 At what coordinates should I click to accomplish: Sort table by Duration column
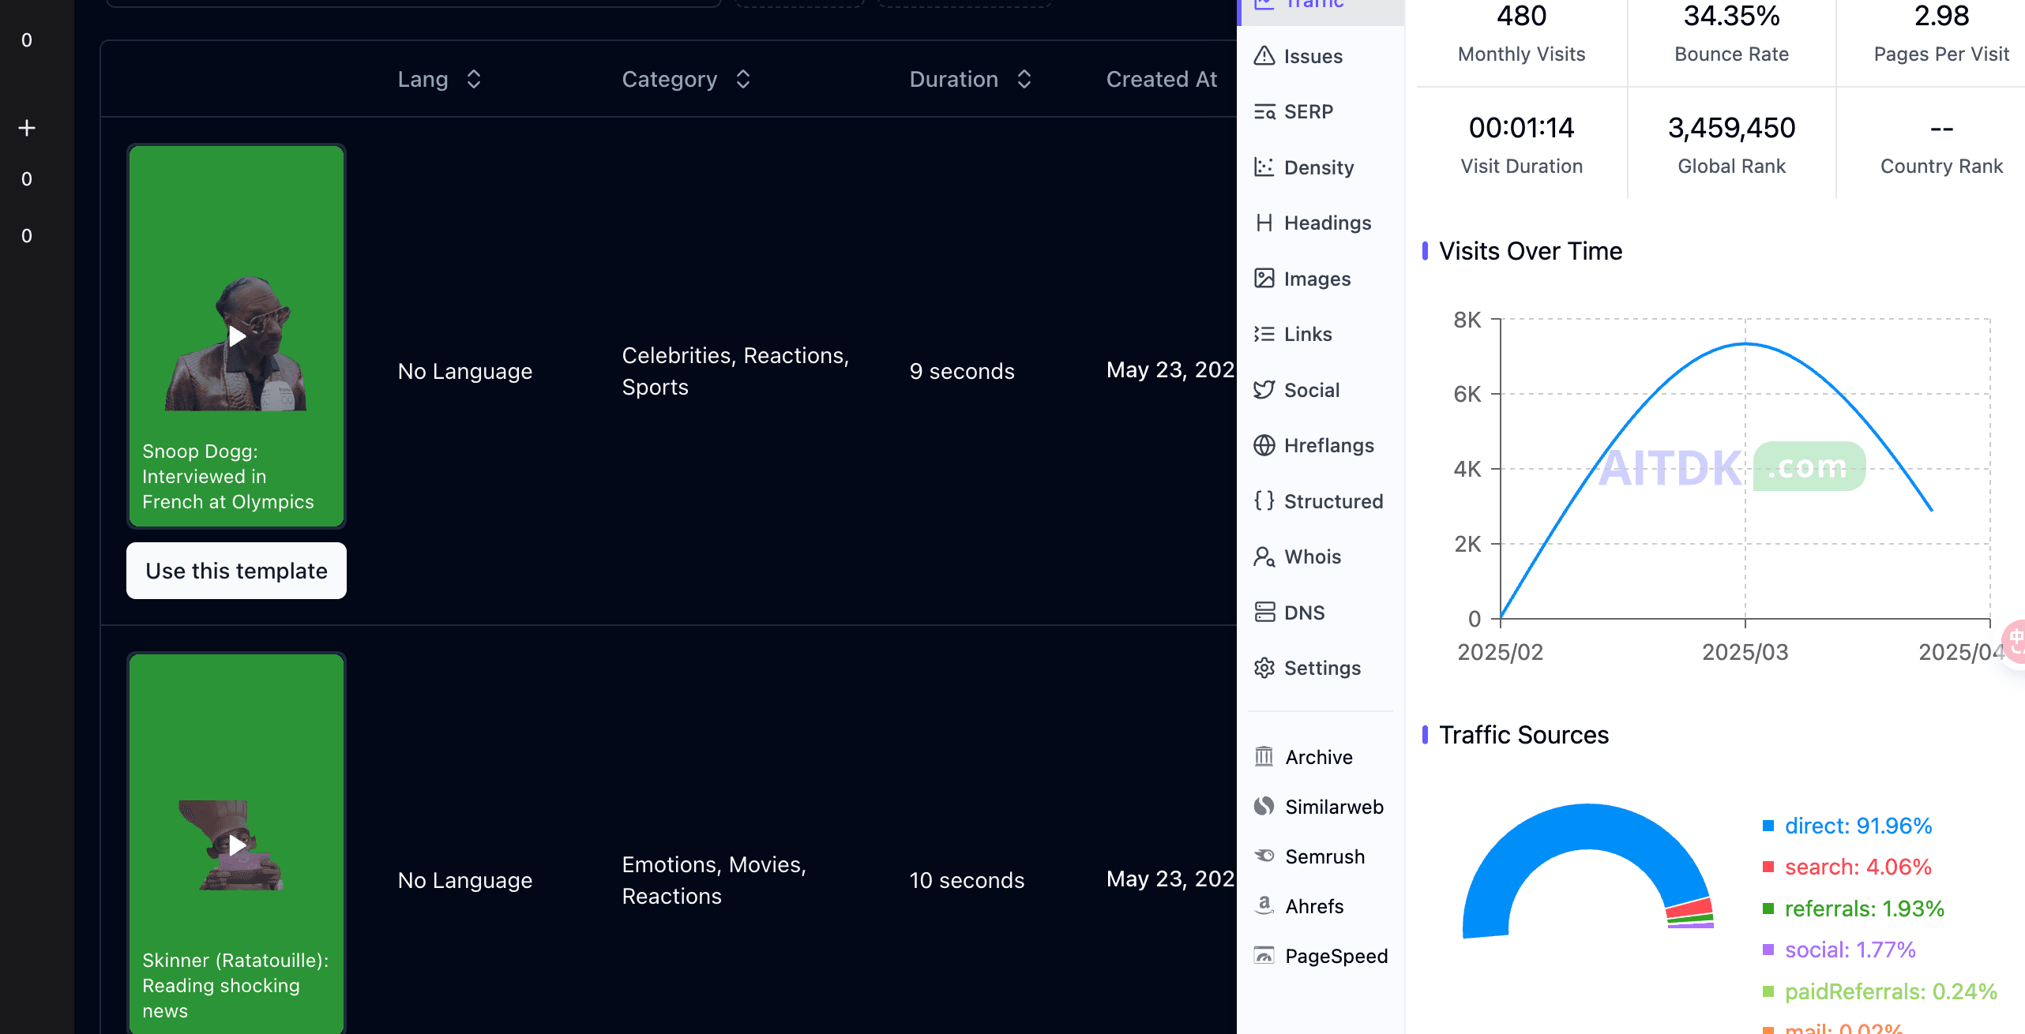coord(1024,79)
